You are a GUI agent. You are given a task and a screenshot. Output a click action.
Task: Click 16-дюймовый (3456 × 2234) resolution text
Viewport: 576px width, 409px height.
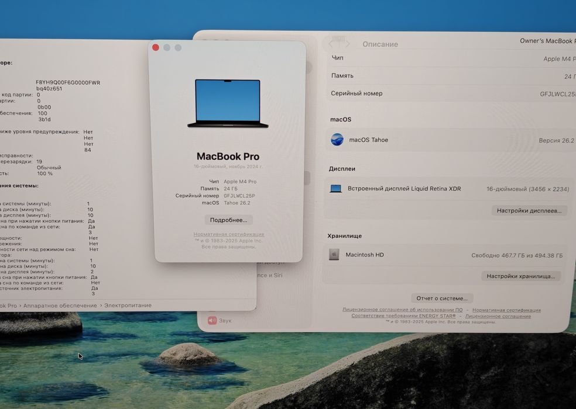click(527, 189)
